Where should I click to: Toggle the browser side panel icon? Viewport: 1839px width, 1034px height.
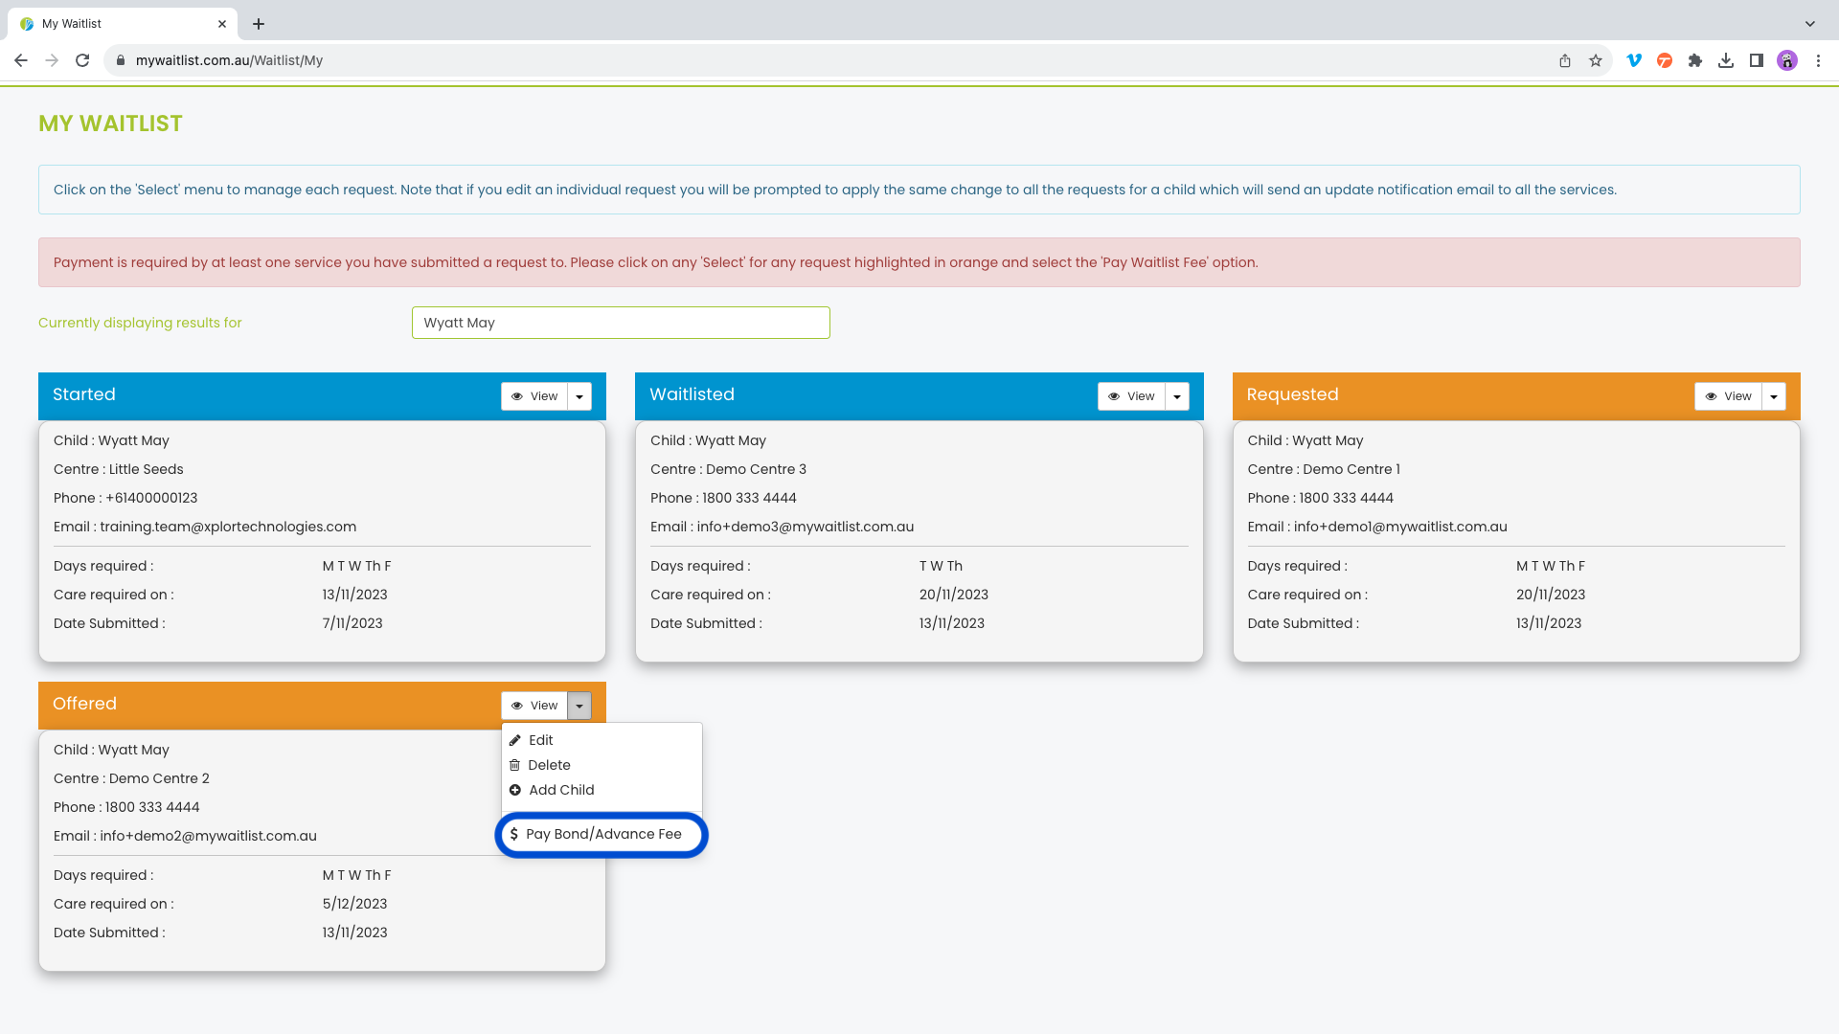click(x=1757, y=60)
